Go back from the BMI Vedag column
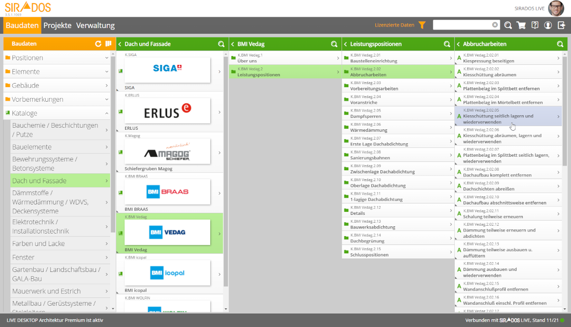This screenshot has height=327, width=571. tap(233, 44)
